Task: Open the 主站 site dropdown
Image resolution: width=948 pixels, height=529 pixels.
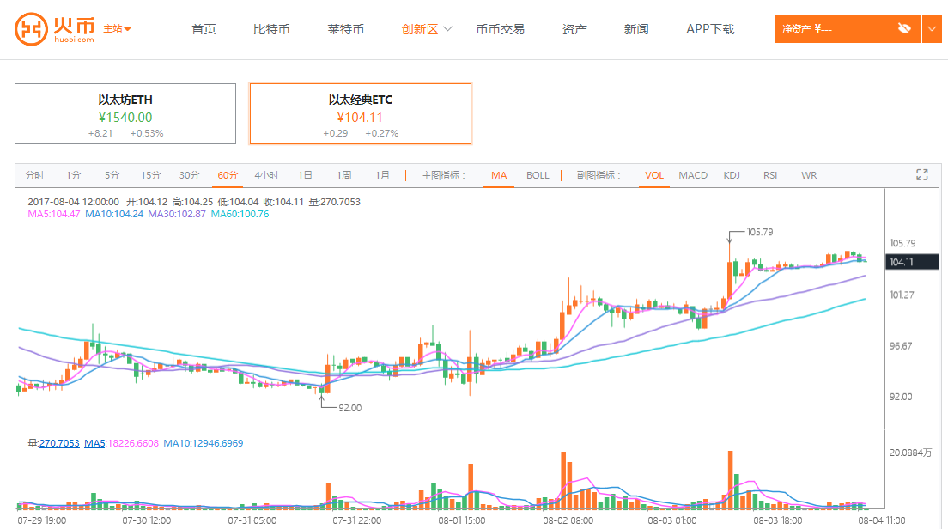Action: [x=118, y=29]
